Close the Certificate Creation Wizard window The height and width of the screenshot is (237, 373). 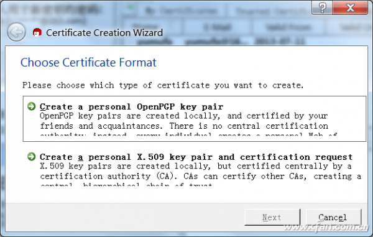[350, 7]
